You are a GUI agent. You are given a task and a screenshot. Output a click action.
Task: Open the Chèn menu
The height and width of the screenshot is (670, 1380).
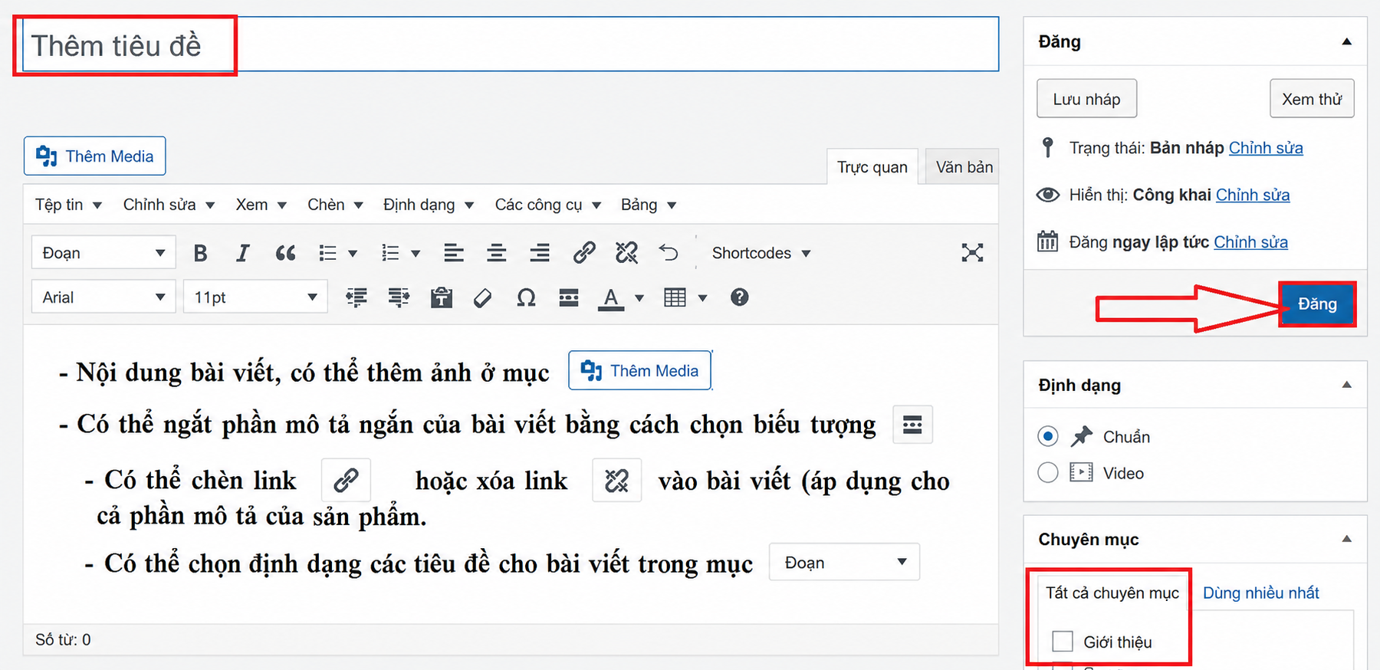pyautogui.click(x=335, y=205)
